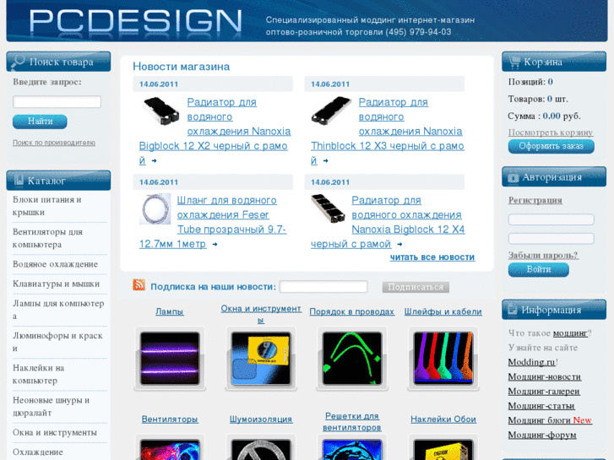The image size is (614, 460).
Task: Click the password field above Забыли пароль
Action: (551, 238)
